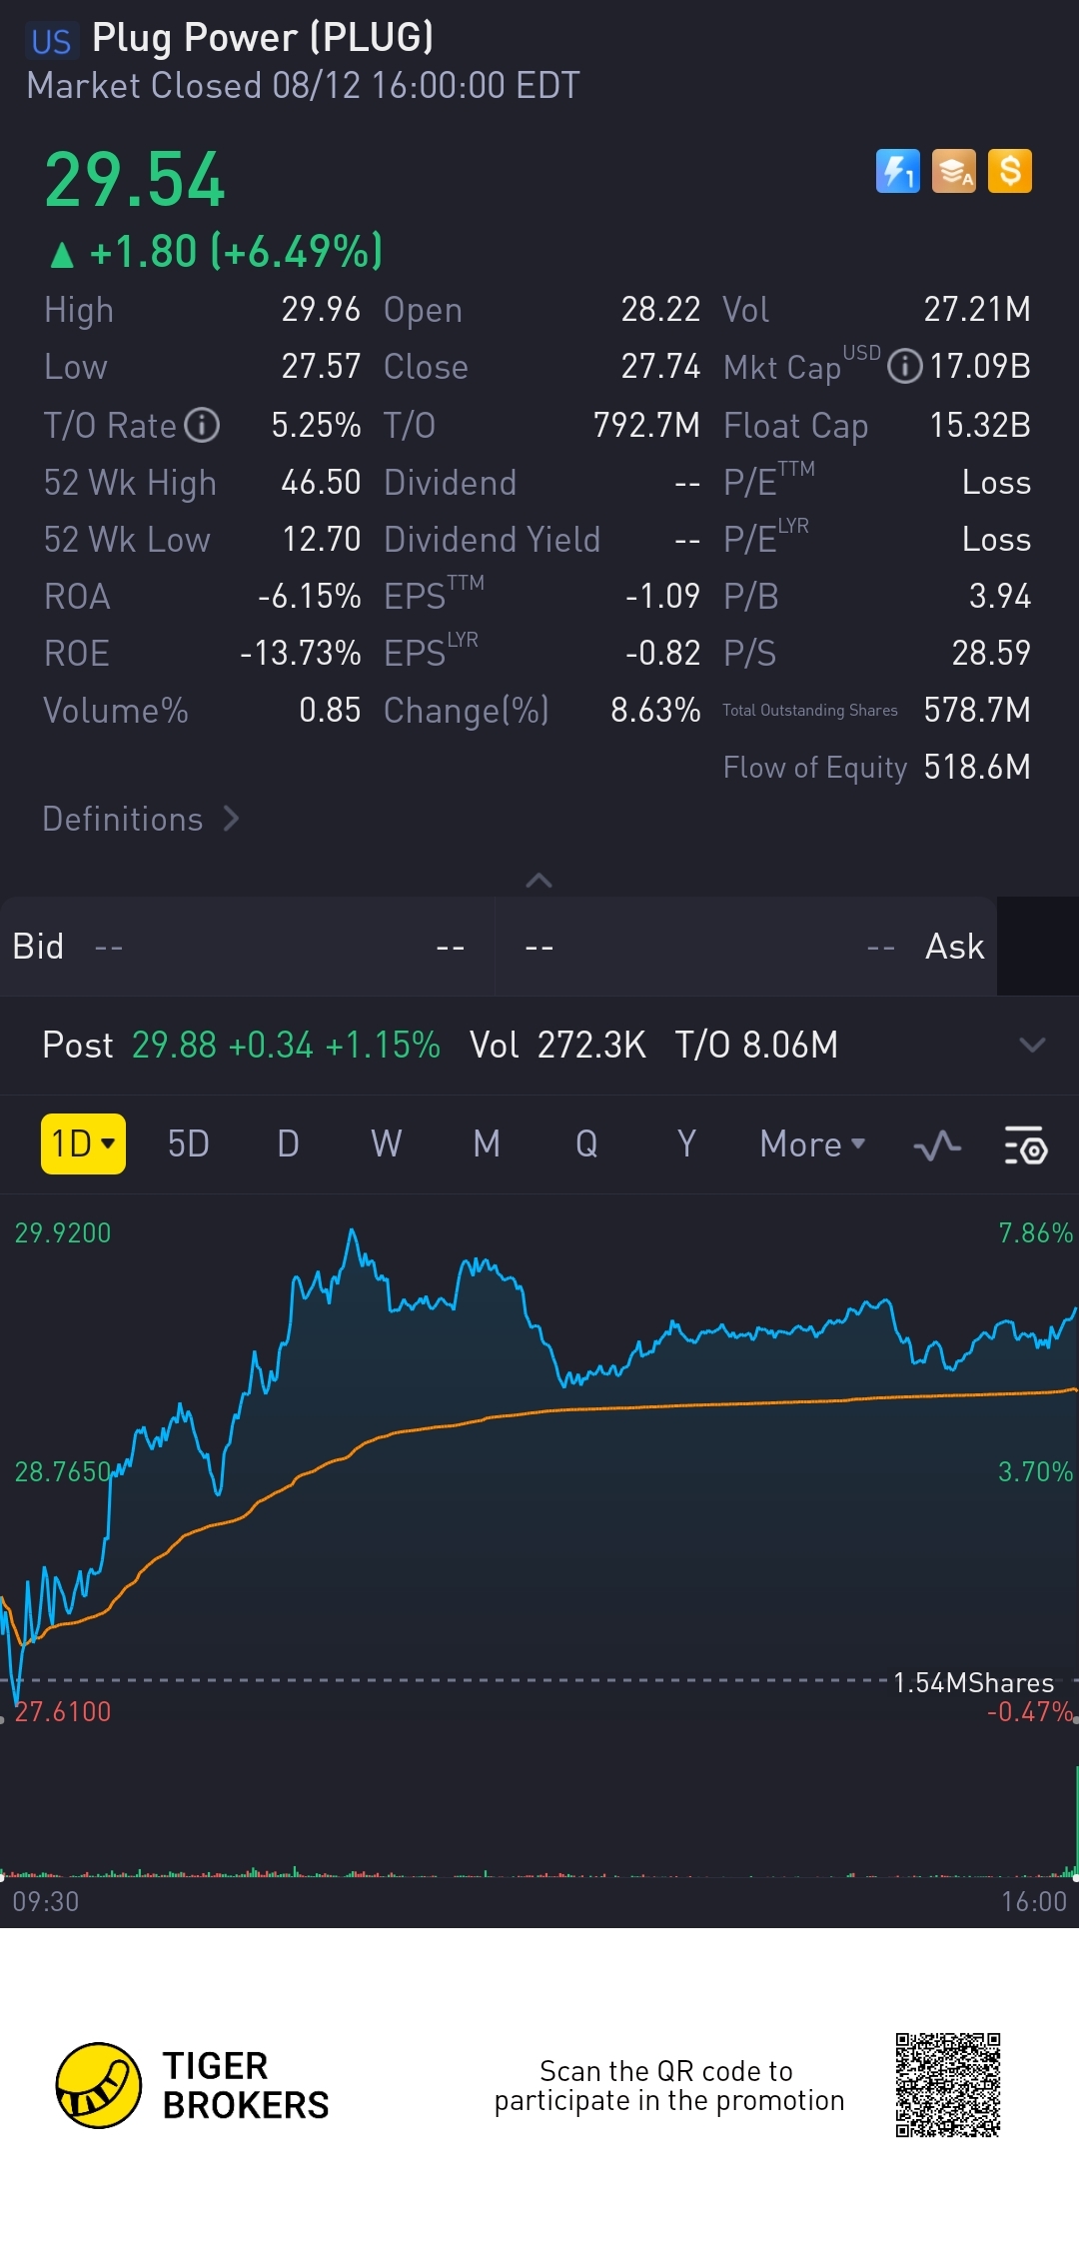Screen dimensions: 1079x2244
Task: Select the Y yearly chart tab
Action: (x=685, y=1143)
